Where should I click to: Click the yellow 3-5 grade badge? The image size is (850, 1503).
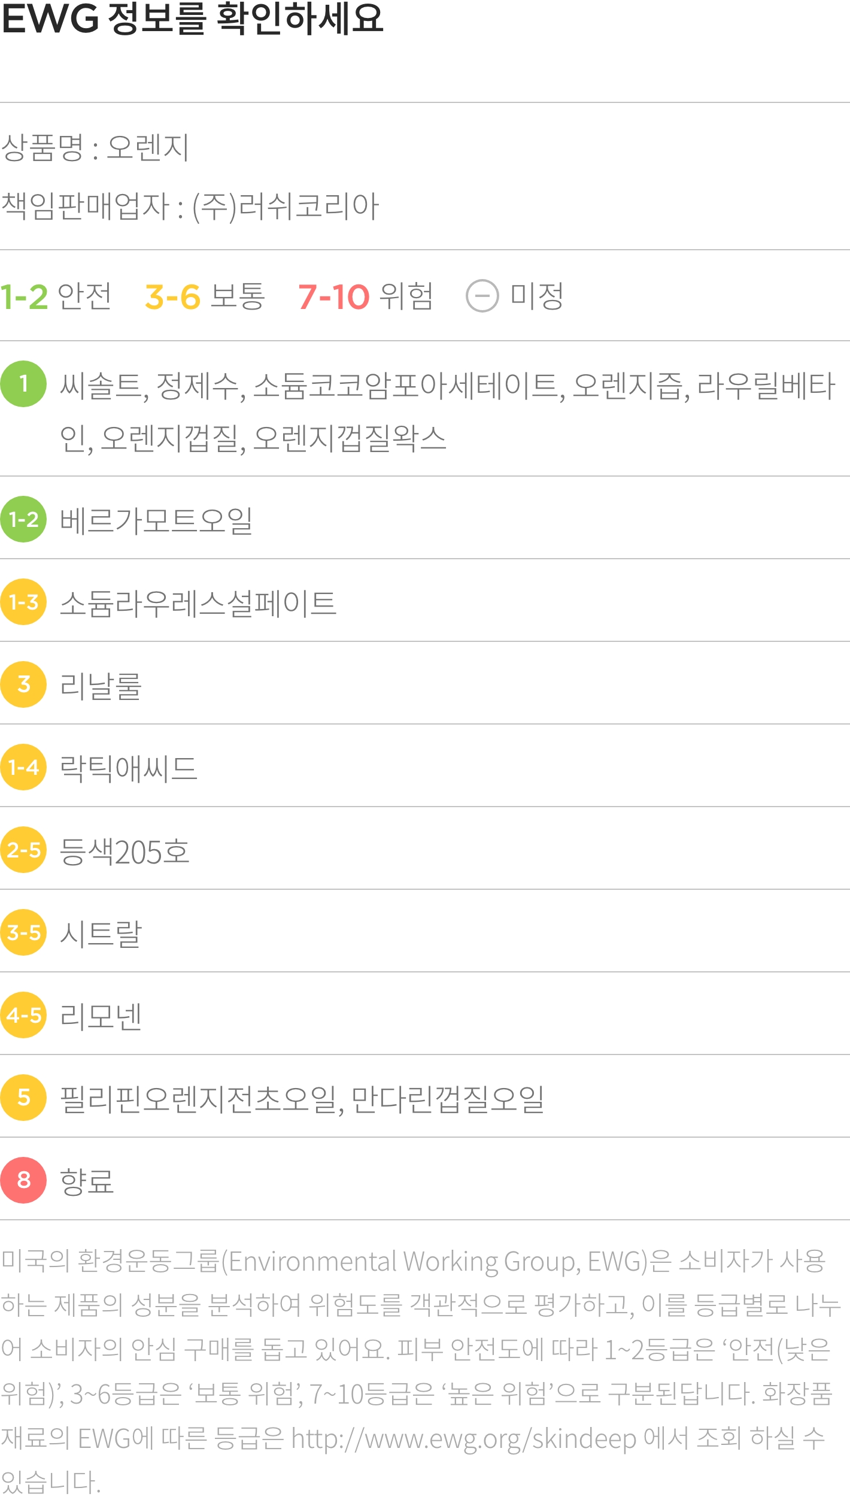click(23, 932)
